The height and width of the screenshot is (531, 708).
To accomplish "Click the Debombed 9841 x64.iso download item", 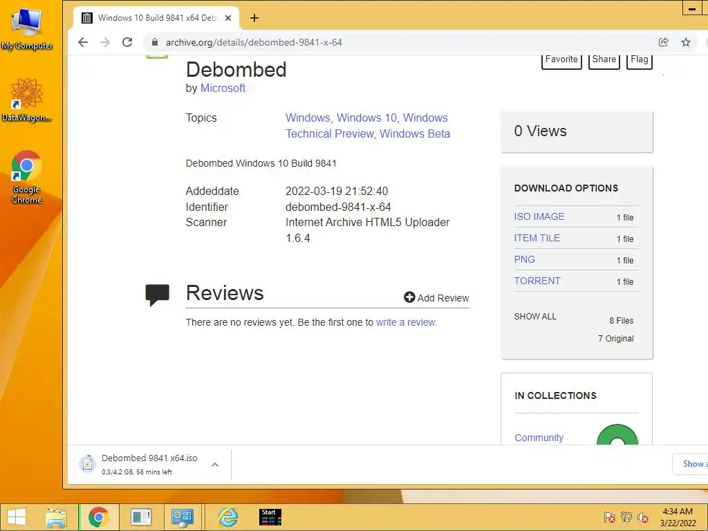I will coord(149,464).
